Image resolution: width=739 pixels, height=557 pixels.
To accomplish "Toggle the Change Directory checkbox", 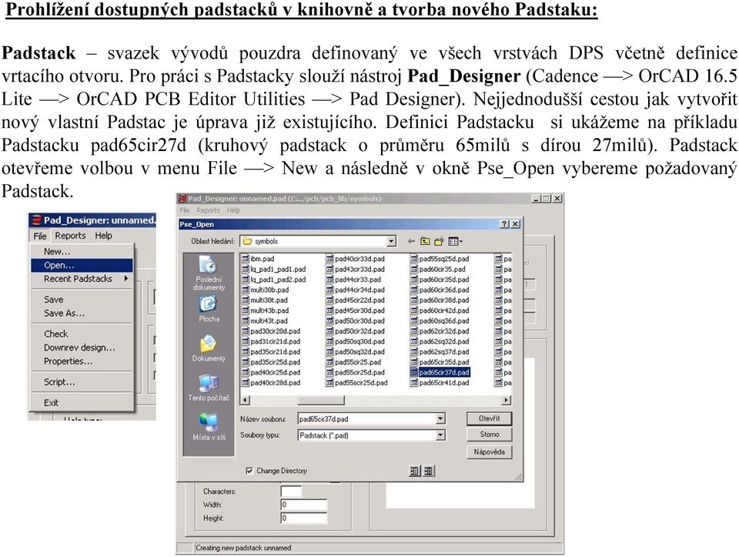I will pyautogui.click(x=249, y=471).
